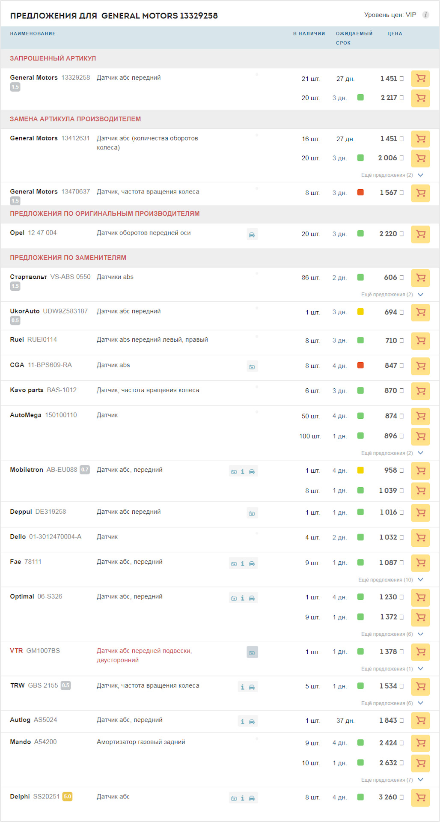Open price level info icon next to VIP
The height and width of the screenshot is (822, 440).
point(425,15)
